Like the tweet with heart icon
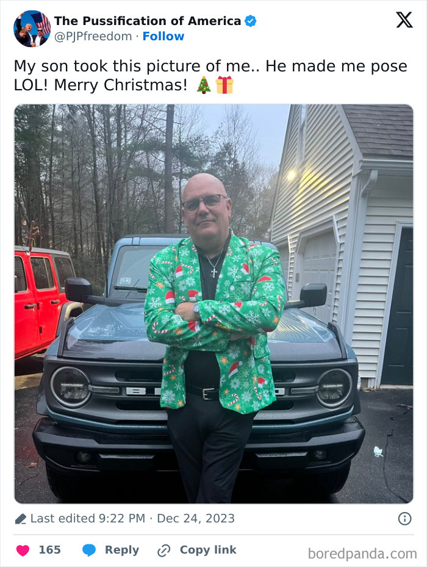The image size is (427, 567). (23, 550)
